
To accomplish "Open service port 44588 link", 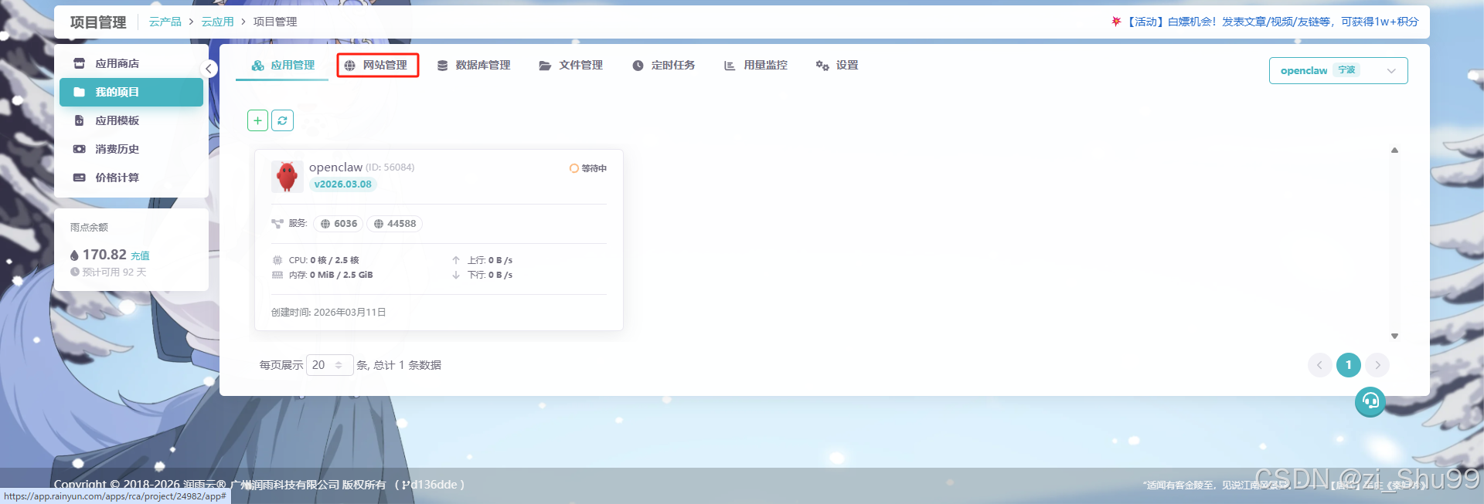I will click(x=394, y=224).
